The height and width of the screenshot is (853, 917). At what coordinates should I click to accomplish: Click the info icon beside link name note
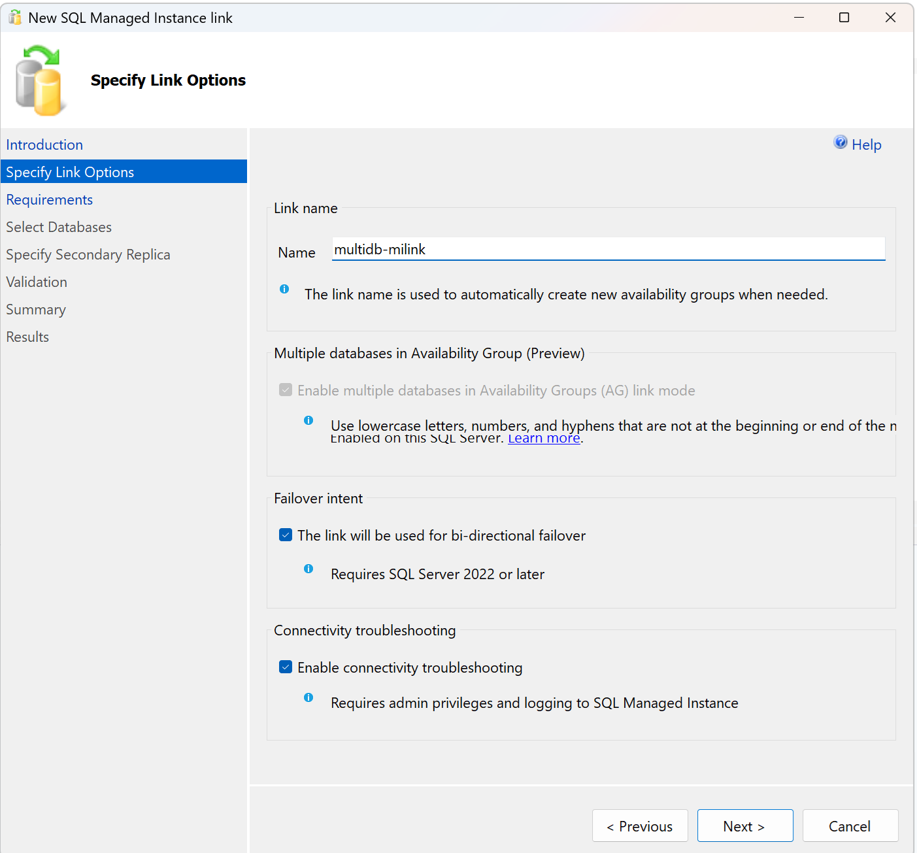(284, 289)
